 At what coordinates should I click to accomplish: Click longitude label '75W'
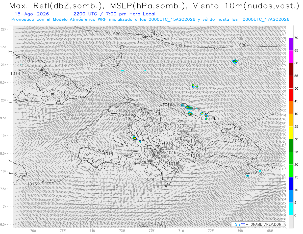pos(63,230)
